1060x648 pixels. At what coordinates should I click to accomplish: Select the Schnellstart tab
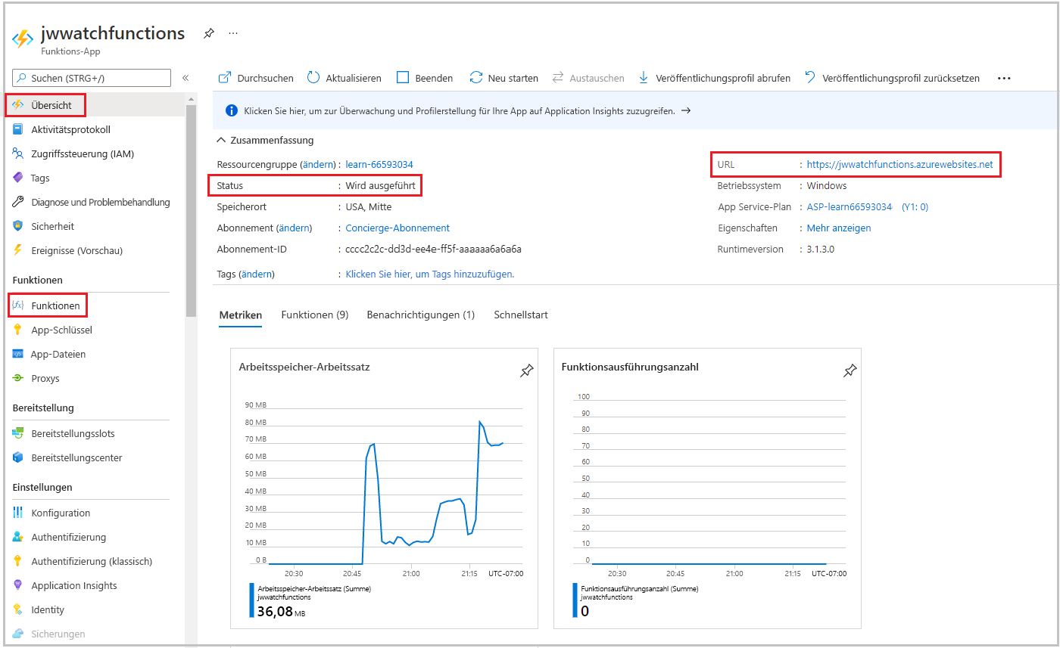(x=521, y=315)
